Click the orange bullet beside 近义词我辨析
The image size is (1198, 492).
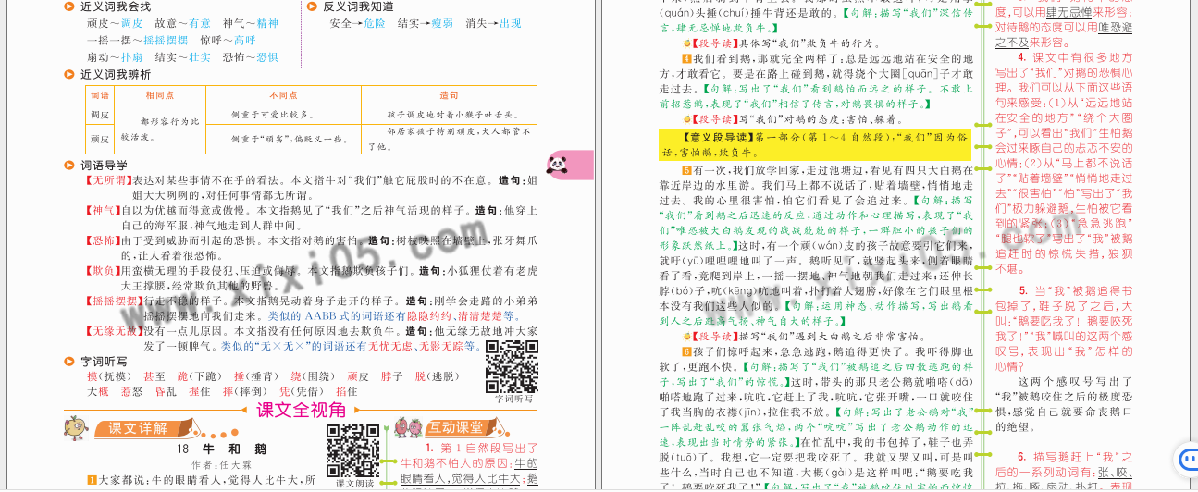tap(70, 74)
